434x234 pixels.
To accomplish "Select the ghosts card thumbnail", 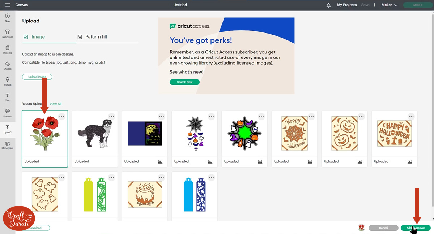I will coord(45,195).
